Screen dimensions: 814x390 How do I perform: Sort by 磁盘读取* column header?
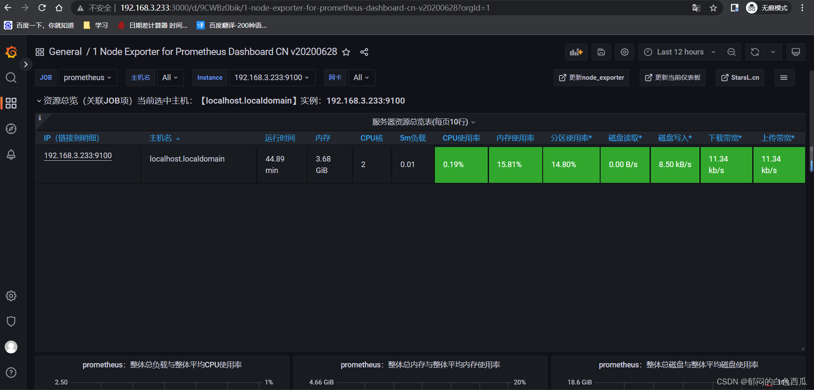point(625,138)
